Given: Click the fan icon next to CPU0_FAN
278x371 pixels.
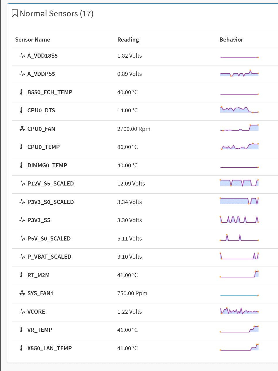Looking at the screenshot, I should pyautogui.click(x=22, y=129).
